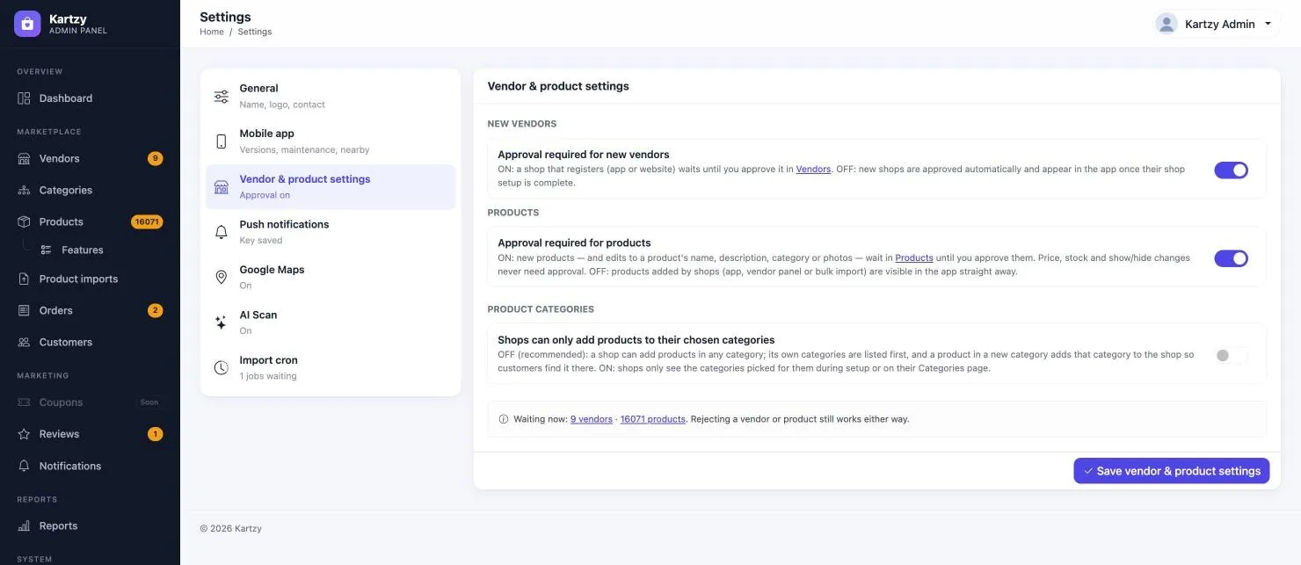Viewport: 1301px width, 565px height.
Task: Open Orders in the sidebar
Action: point(90,311)
